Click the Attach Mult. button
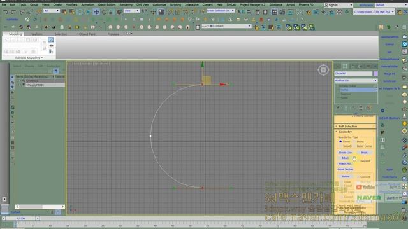 tap(345, 164)
